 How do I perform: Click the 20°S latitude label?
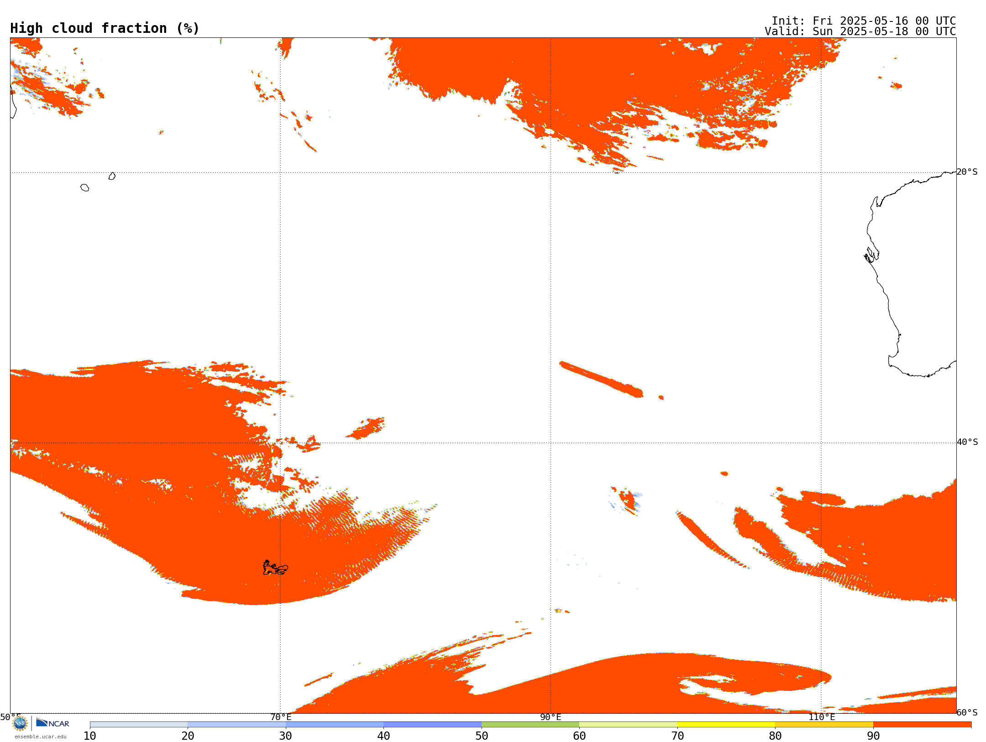coord(967,172)
